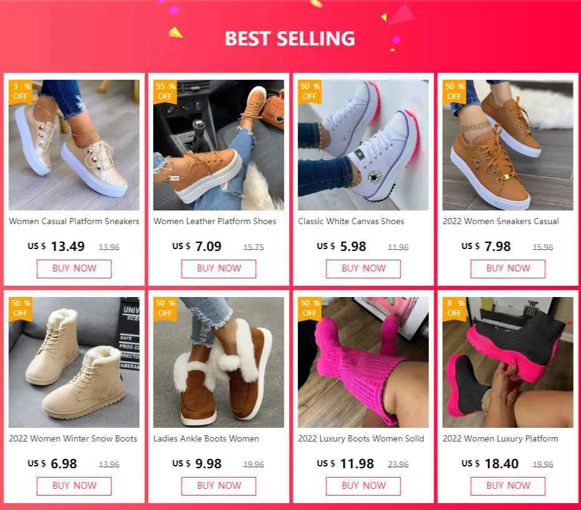Click BUY NOW for 2022 Luxury Boots
The image size is (581, 510).
coord(363,486)
